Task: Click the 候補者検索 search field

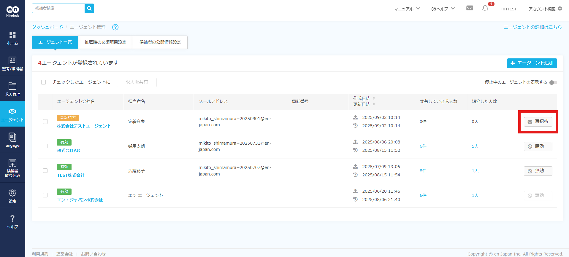Action: [58, 8]
